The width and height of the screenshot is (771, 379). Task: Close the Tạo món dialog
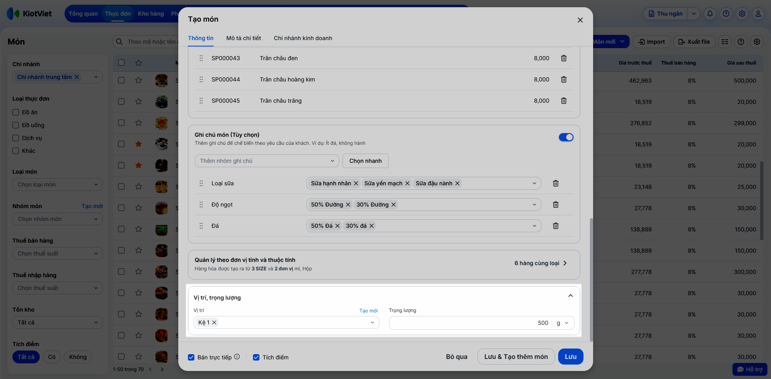(x=580, y=20)
